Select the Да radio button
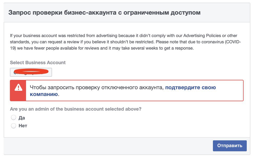This screenshot has width=253, height=156. (x=14, y=118)
